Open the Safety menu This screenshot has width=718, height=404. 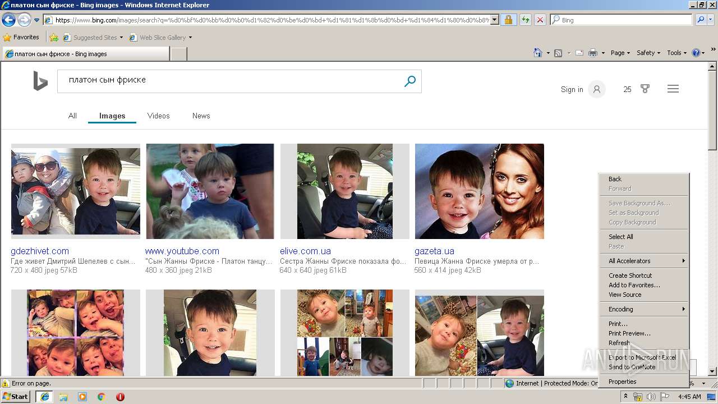tap(648, 53)
